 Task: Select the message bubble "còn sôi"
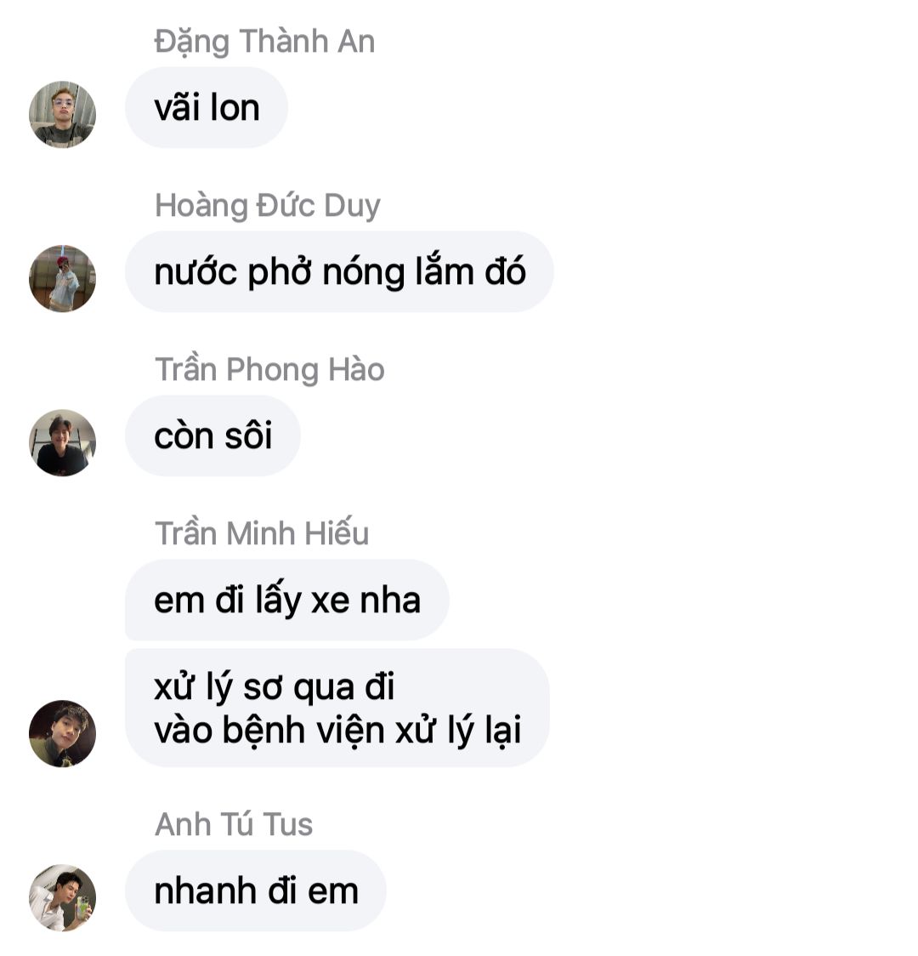pyautogui.click(x=212, y=436)
